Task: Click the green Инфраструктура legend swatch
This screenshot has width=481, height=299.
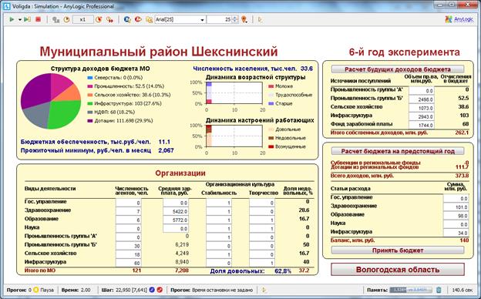Action: (x=90, y=104)
